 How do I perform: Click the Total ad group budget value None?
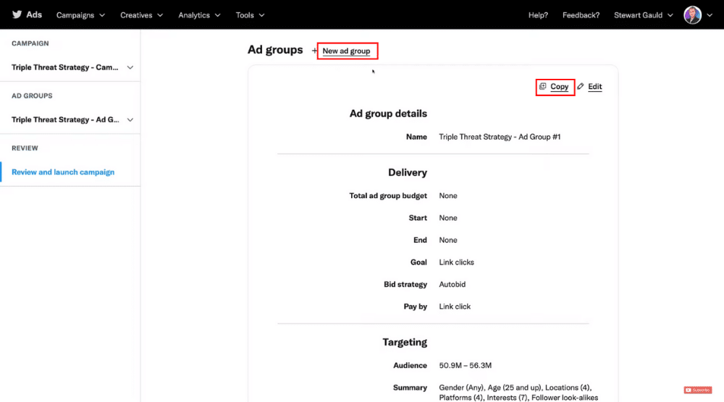(x=448, y=196)
